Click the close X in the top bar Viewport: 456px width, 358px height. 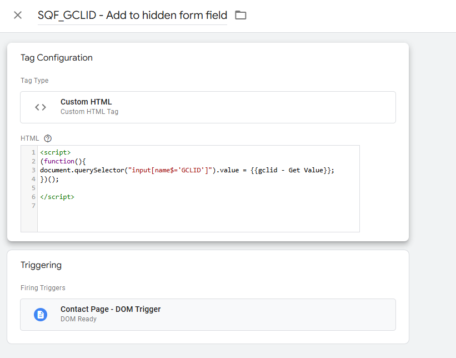tap(17, 15)
